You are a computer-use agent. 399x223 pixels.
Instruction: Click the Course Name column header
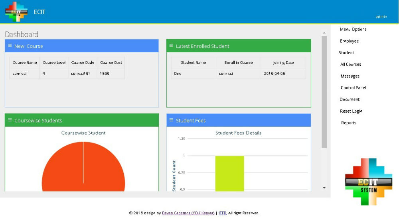pyautogui.click(x=25, y=63)
